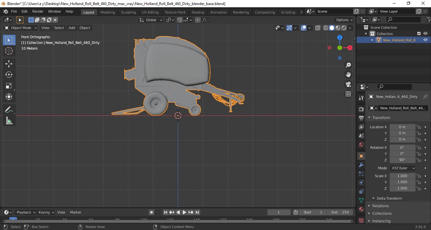Open Output properties tab icon

(x=361, y=118)
